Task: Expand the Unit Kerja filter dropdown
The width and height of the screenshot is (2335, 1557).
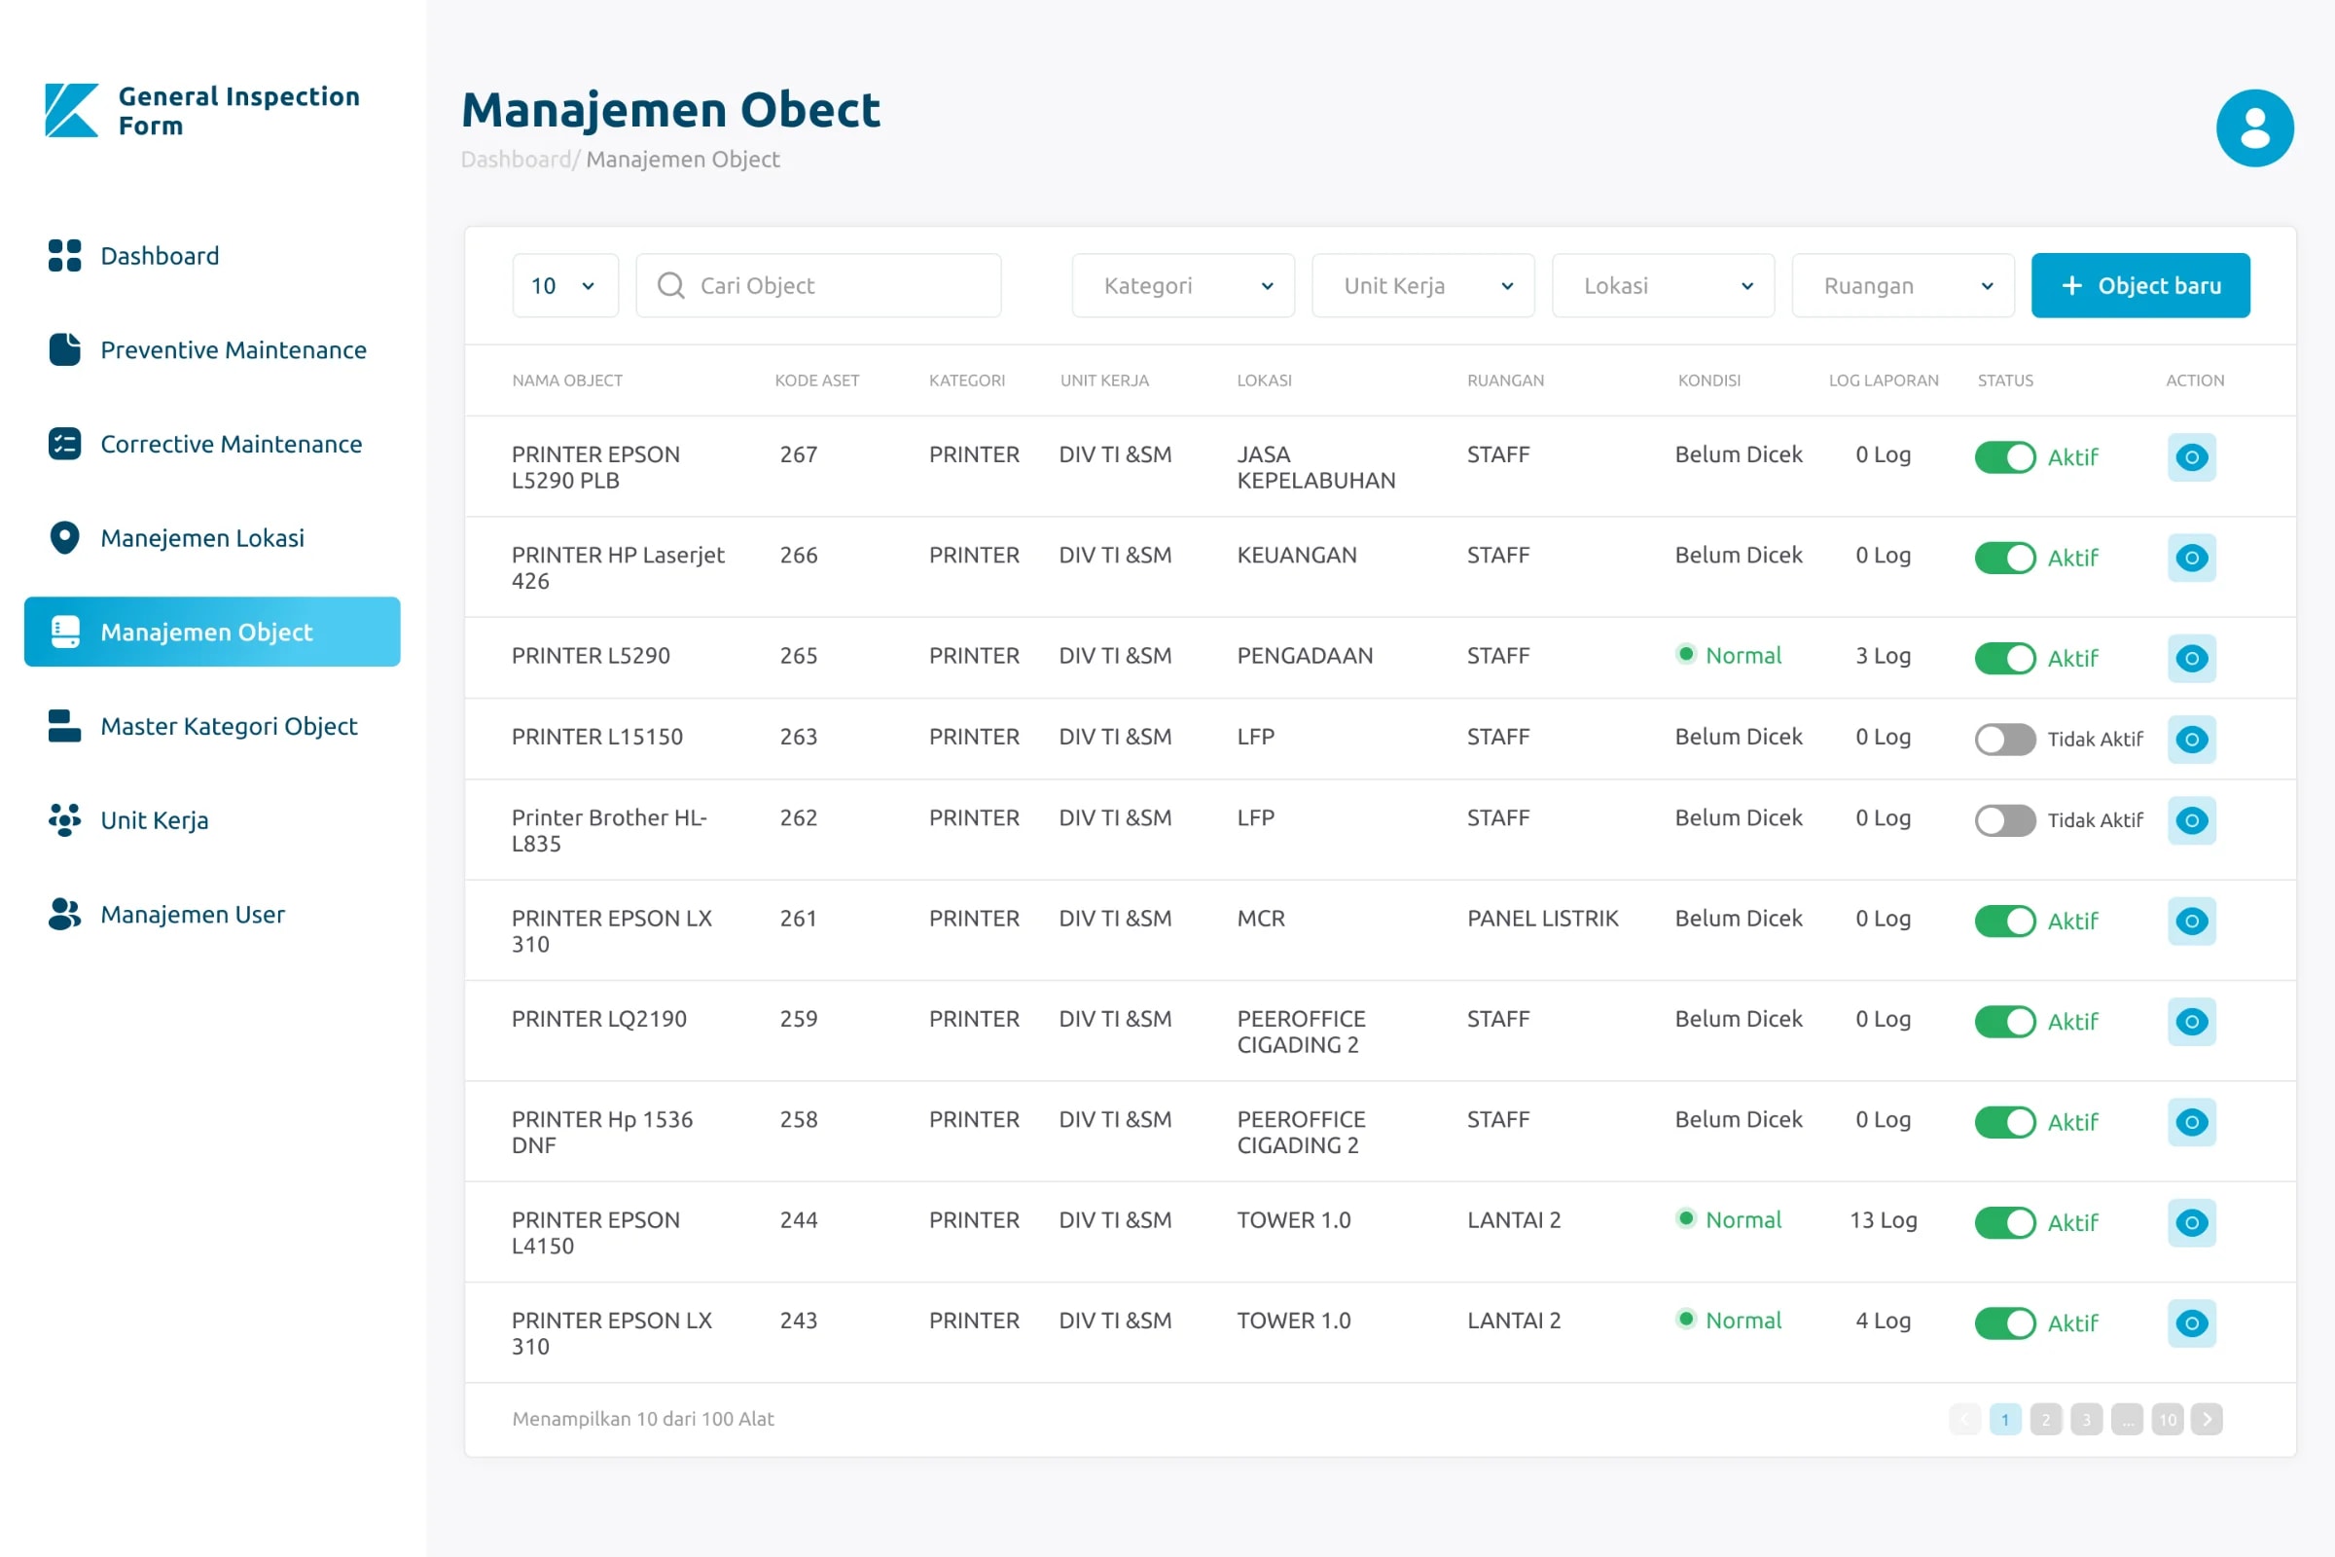Action: [1422, 286]
